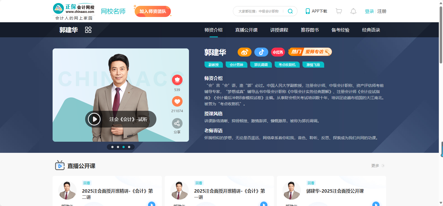
Task: Click teacher avatar on 第二讲 card
Action: (67, 190)
